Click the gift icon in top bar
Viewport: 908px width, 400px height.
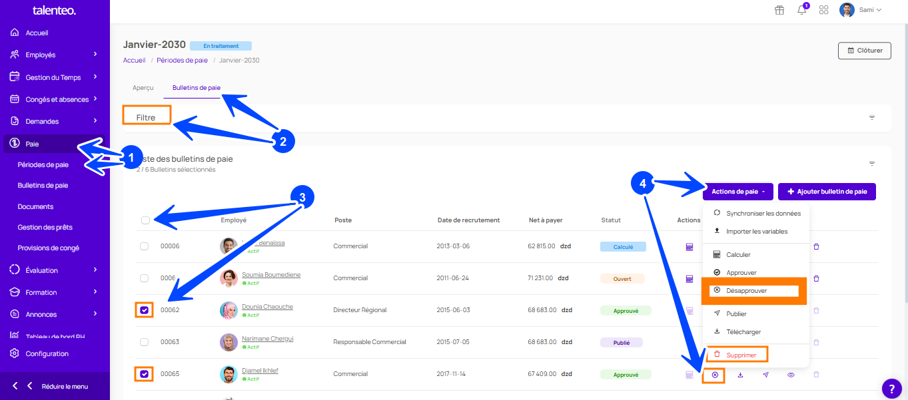point(779,10)
